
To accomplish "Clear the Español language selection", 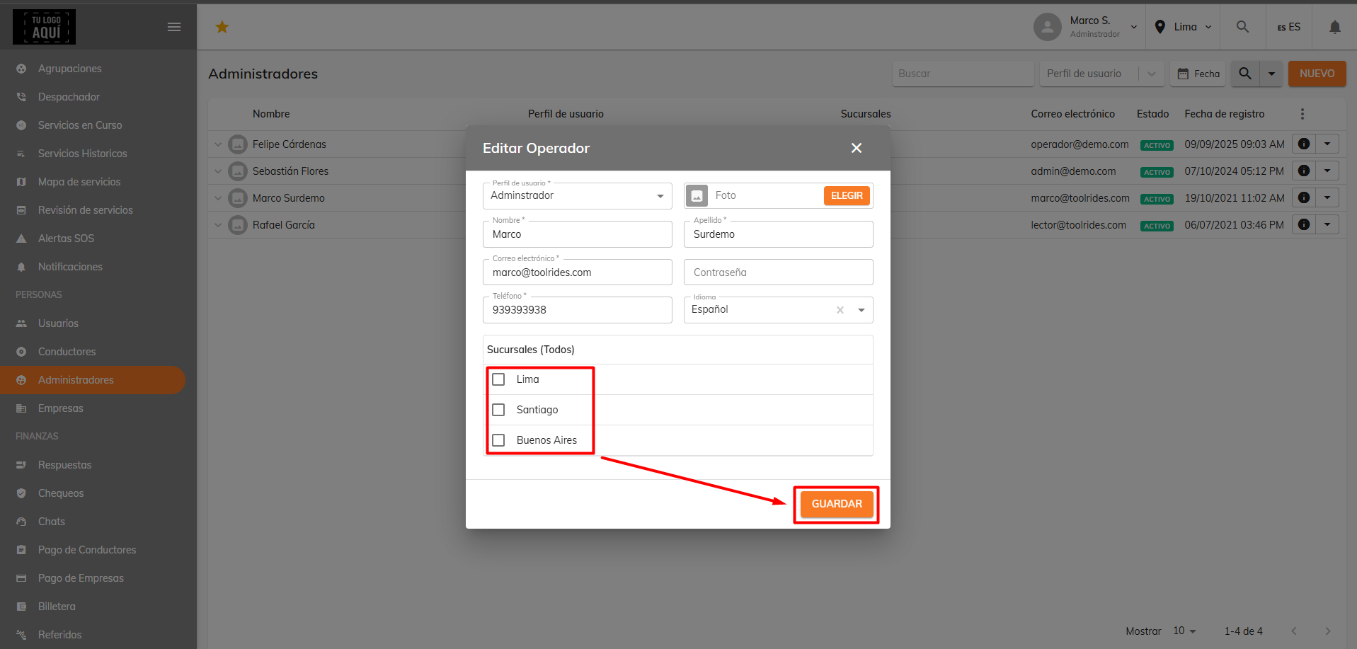I will click(840, 310).
